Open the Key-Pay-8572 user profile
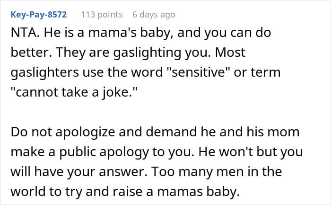Image resolution: width=331 pixels, height=205 pixels. click(39, 15)
